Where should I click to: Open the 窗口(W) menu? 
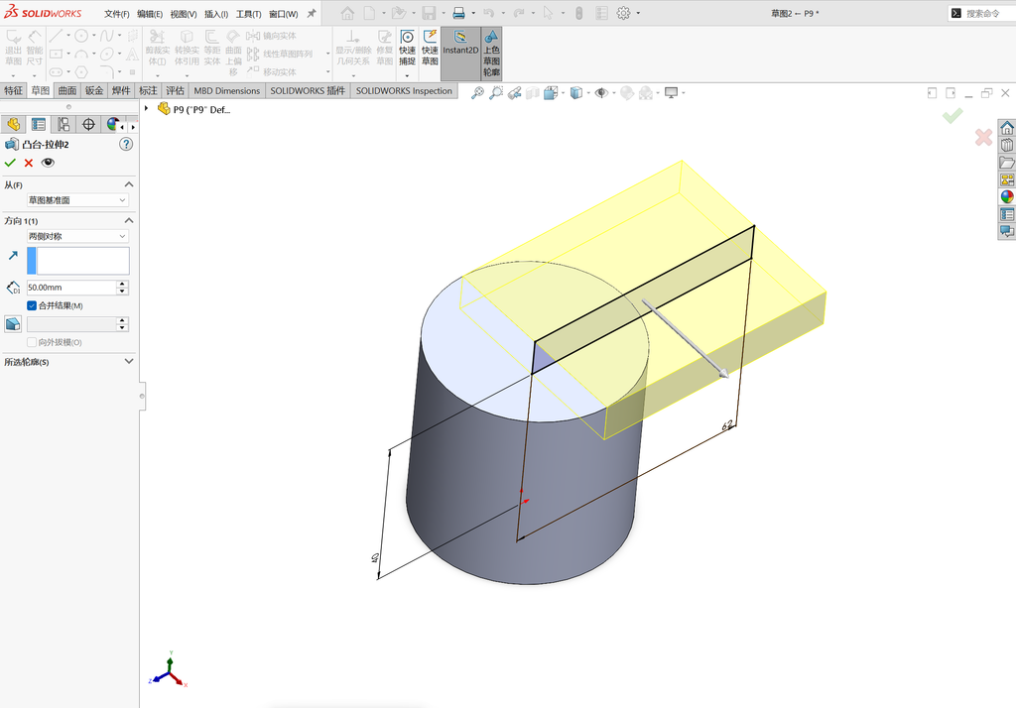(x=283, y=14)
